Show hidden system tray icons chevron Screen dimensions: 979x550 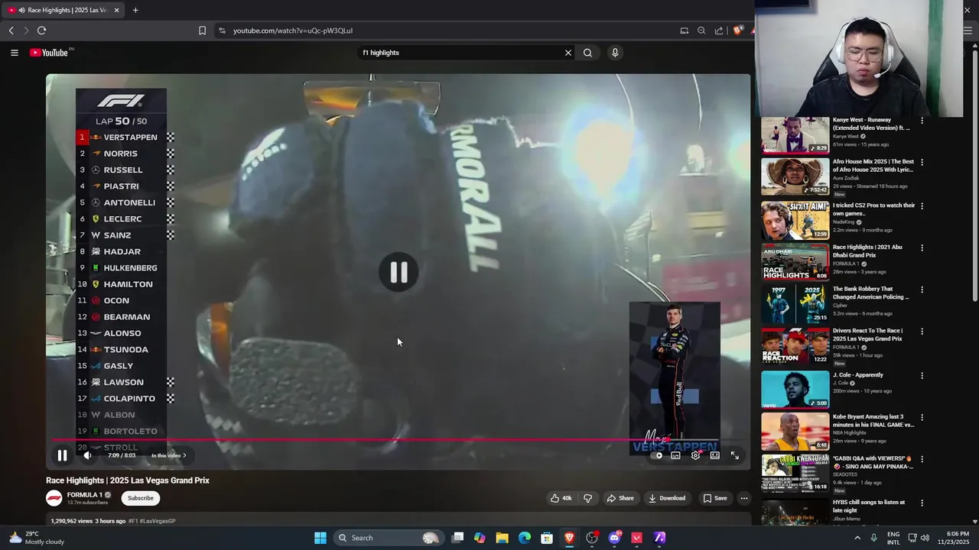point(857,538)
